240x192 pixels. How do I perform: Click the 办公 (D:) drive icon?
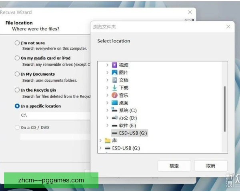[x=114, y=118]
